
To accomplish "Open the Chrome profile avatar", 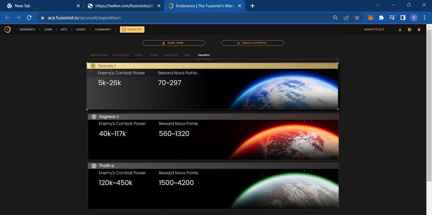I will [414, 17].
